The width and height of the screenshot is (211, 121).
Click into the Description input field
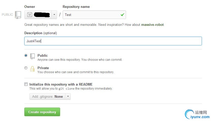113,41
